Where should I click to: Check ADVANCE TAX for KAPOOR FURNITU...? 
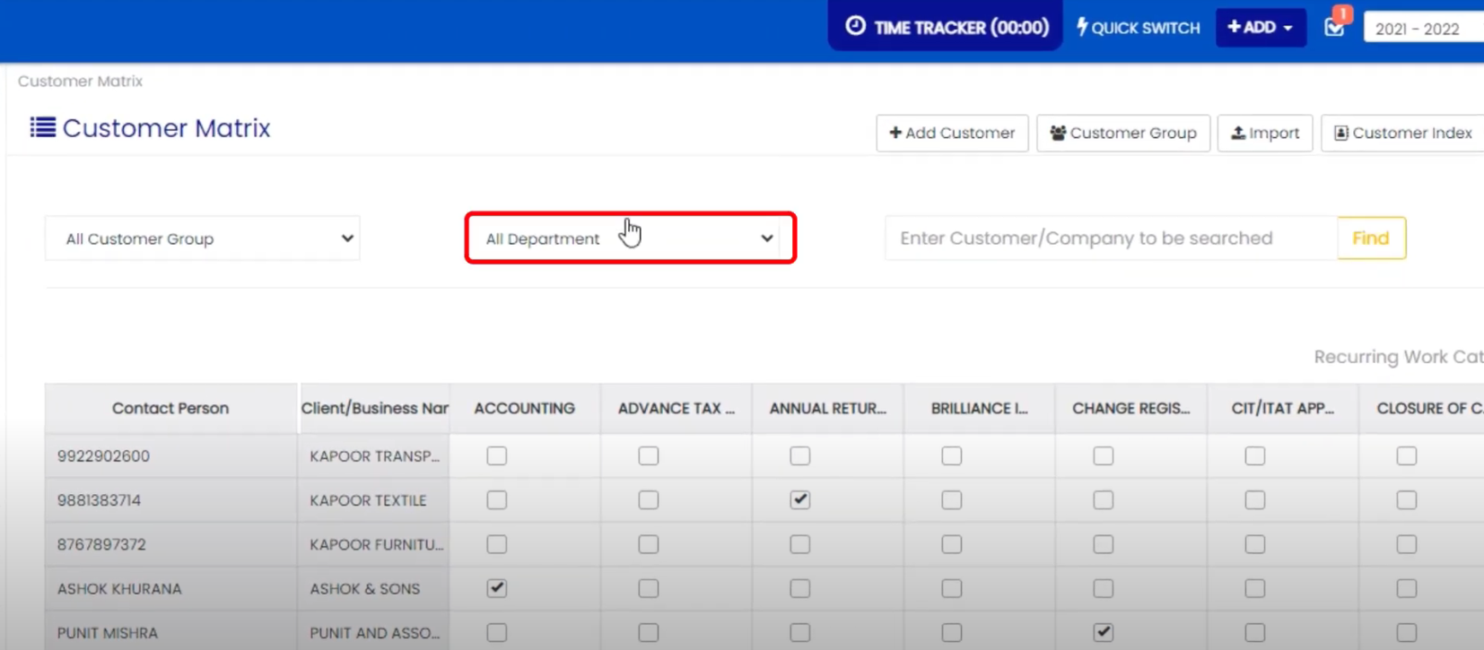point(649,544)
